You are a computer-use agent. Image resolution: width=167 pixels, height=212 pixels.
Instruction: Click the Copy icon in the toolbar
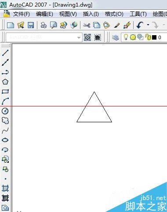pyautogui.click(x=97, y=25)
